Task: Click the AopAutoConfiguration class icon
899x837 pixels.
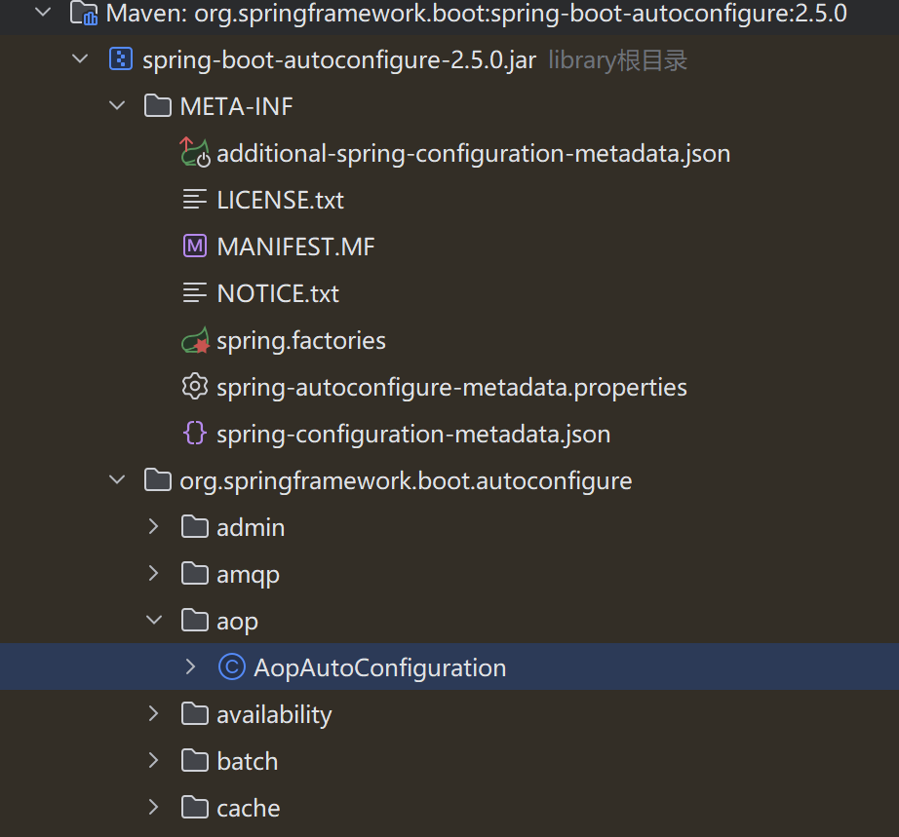Action: [232, 667]
